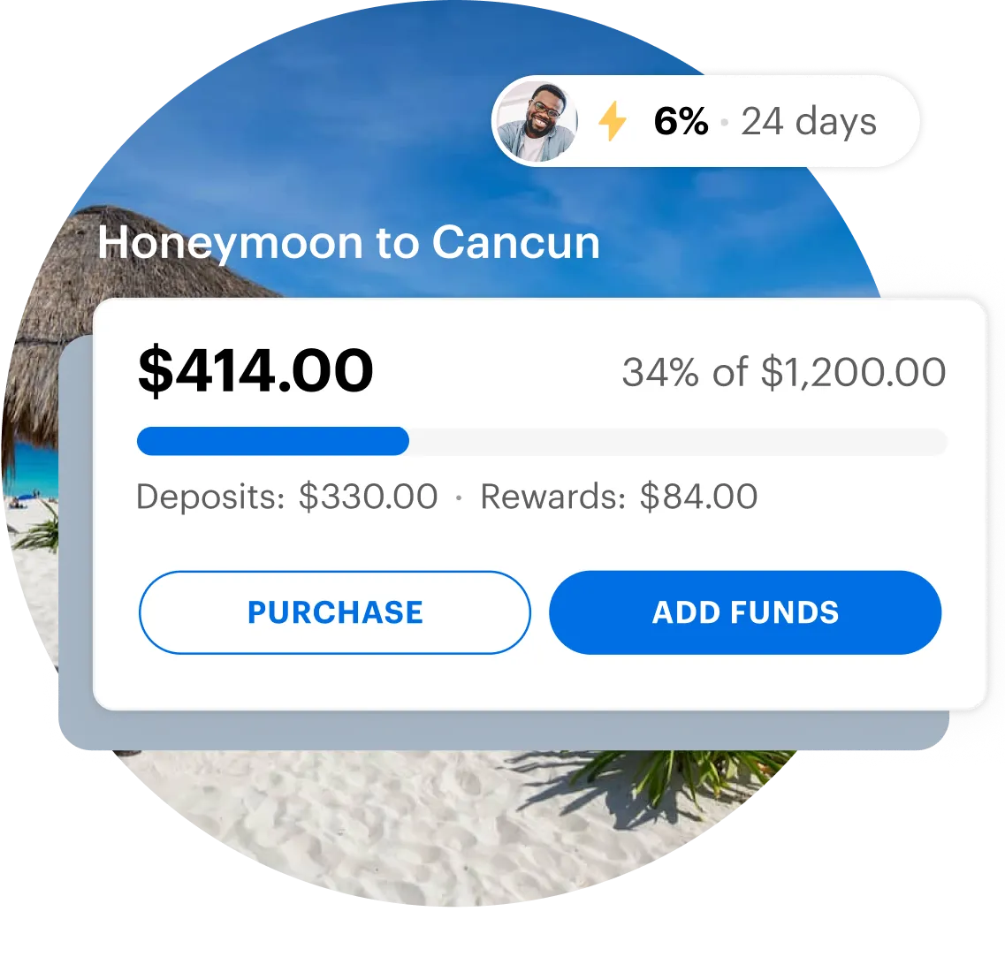This screenshot has height=957, width=1005.
Task: Click the separator dot between 6% and 24 days
Action: point(724,122)
